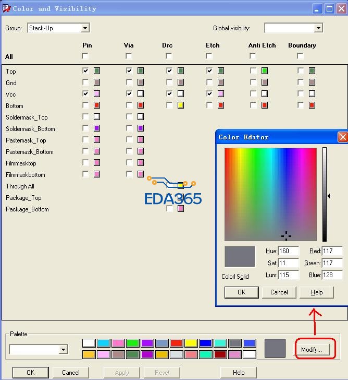Screen dimensions: 348x380
Task: Open the Palette dropdown list
Action: pos(63,350)
